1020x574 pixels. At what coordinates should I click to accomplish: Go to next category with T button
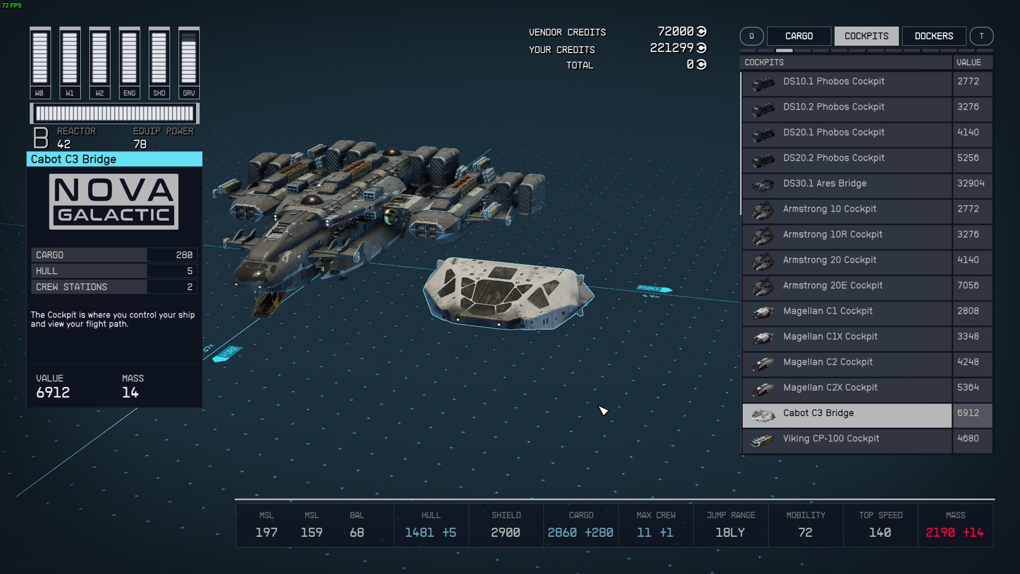coord(982,36)
